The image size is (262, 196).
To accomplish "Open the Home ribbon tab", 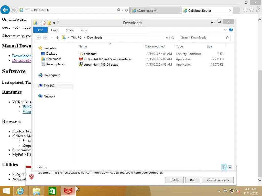I will coord(55,30).
